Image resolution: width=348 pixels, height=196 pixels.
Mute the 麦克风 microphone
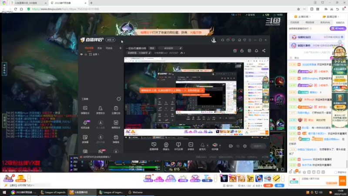point(202,146)
